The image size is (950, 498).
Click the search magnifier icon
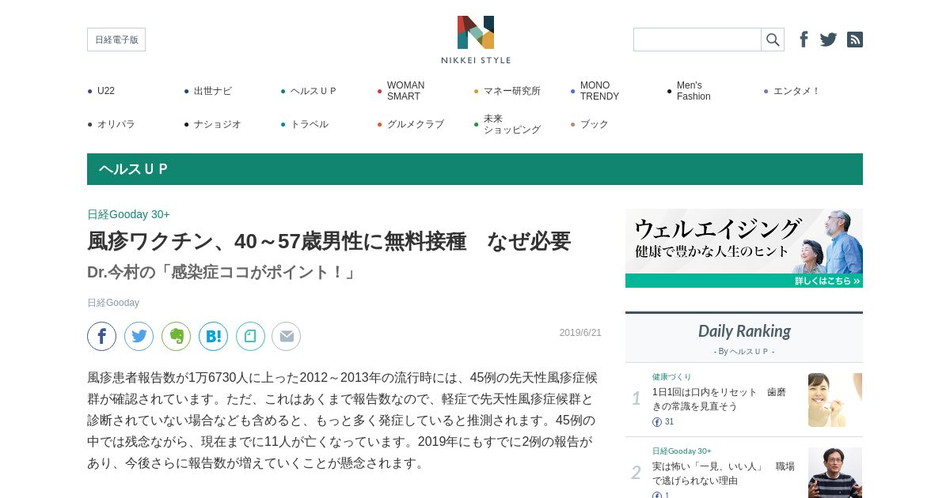point(773,40)
